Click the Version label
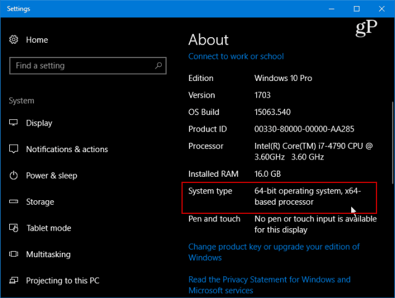Screen dimensions: 395x298 click(202, 95)
